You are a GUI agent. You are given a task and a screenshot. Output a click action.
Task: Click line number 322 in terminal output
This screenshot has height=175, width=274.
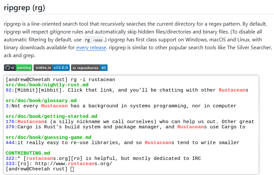10,158
